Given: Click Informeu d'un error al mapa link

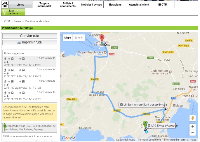Looking at the screenshot, I should click(x=180, y=140).
